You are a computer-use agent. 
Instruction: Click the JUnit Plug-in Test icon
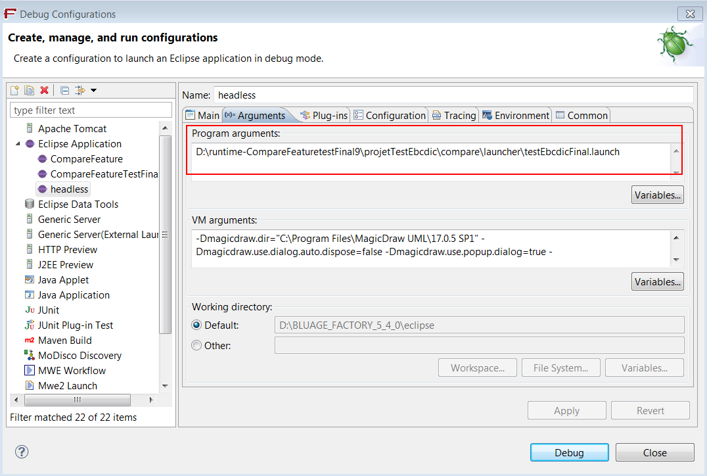pyautogui.click(x=30, y=325)
